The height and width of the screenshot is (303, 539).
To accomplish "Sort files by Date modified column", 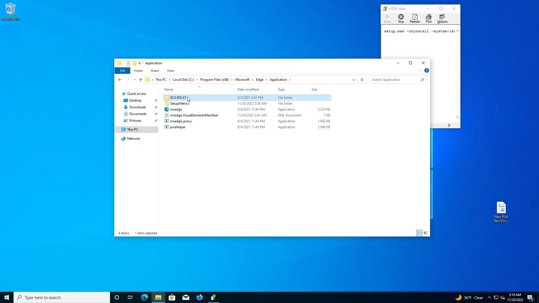I will tap(248, 89).
